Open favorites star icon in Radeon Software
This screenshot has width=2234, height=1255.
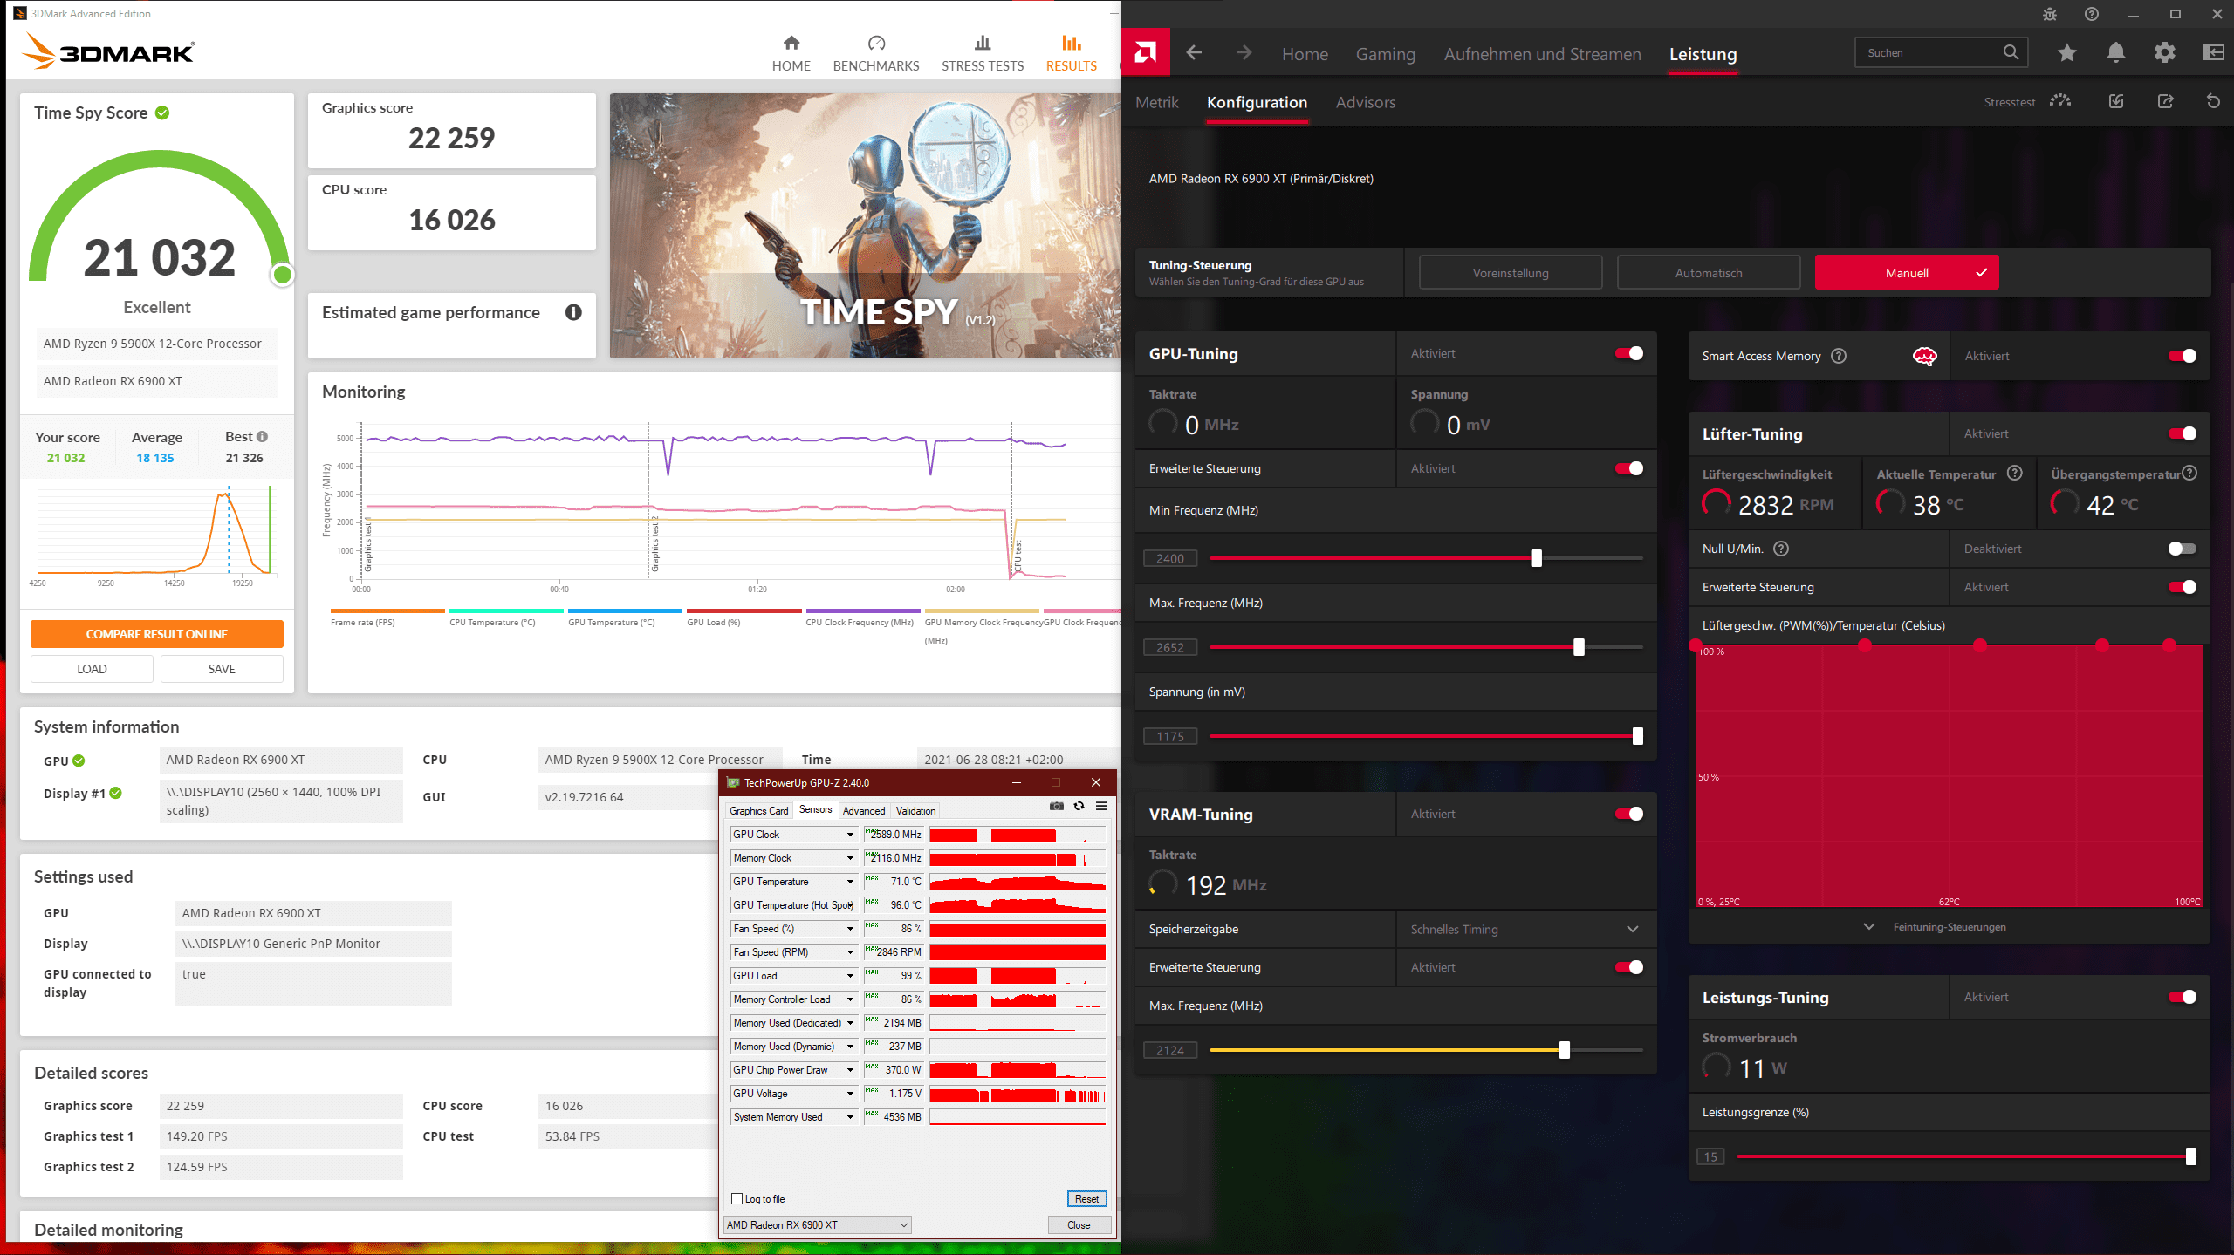(x=2066, y=53)
